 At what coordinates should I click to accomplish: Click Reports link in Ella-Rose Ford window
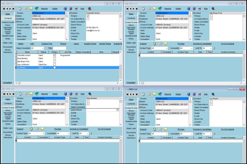tap(168, 9)
